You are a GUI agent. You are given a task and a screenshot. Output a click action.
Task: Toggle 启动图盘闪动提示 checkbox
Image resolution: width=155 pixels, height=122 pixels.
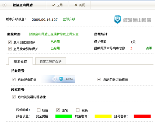pos(99,79)
